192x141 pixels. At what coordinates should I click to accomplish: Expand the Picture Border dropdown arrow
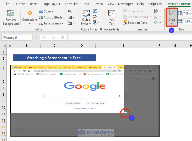point(99,11)
